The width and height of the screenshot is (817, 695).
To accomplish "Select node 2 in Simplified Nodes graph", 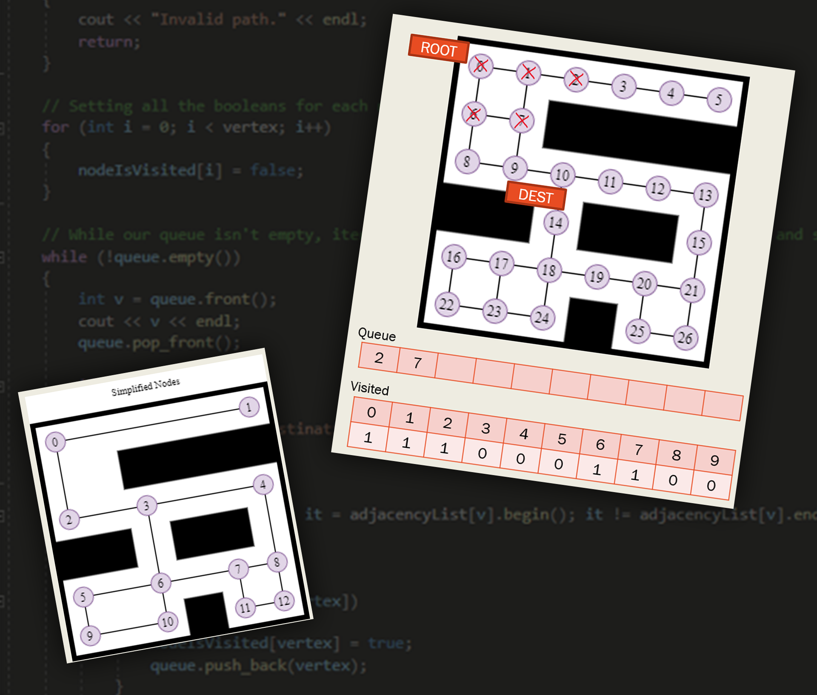I will pyautogui.click(x=69, y=519).
